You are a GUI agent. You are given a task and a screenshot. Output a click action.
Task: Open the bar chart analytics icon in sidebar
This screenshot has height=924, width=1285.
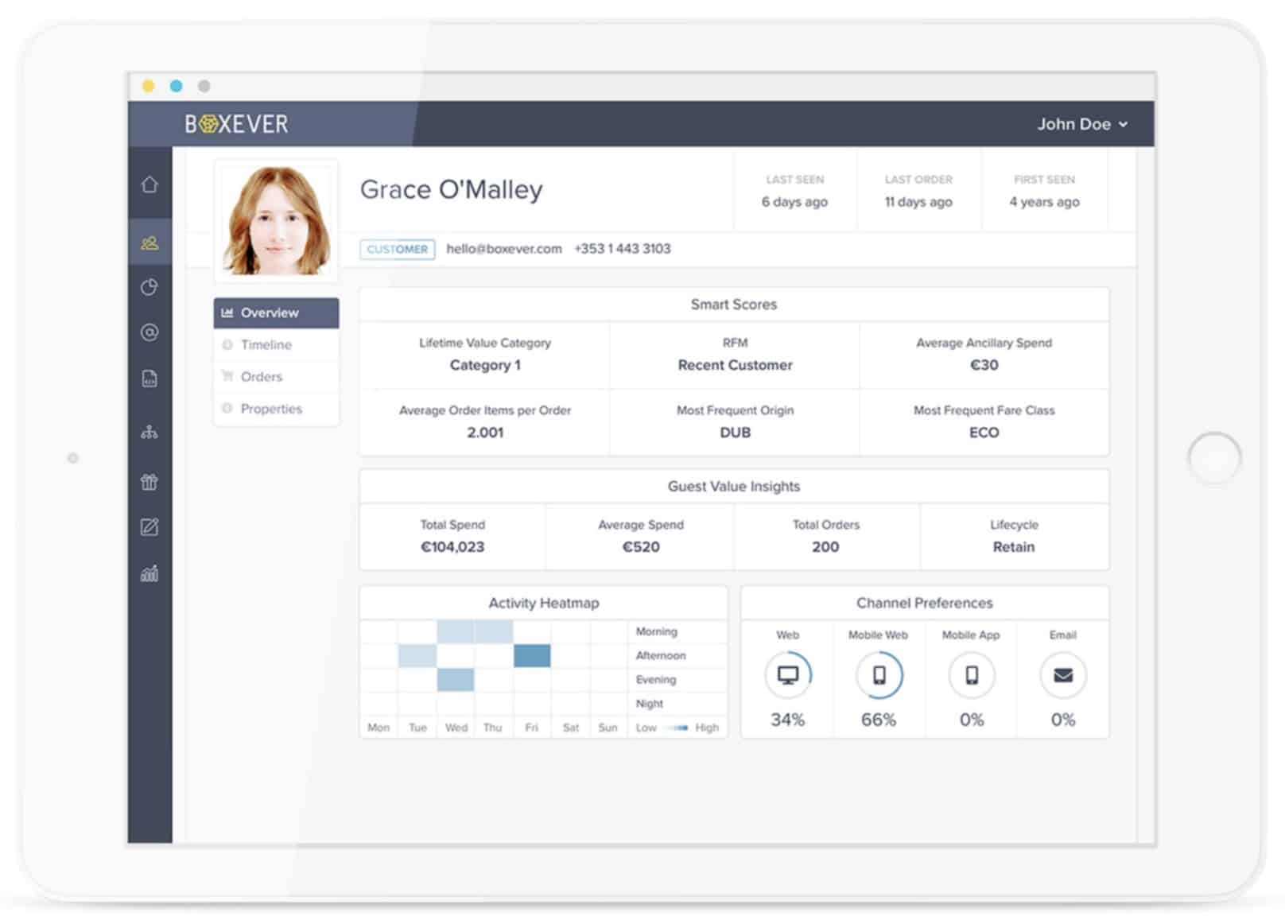(149, 573)
